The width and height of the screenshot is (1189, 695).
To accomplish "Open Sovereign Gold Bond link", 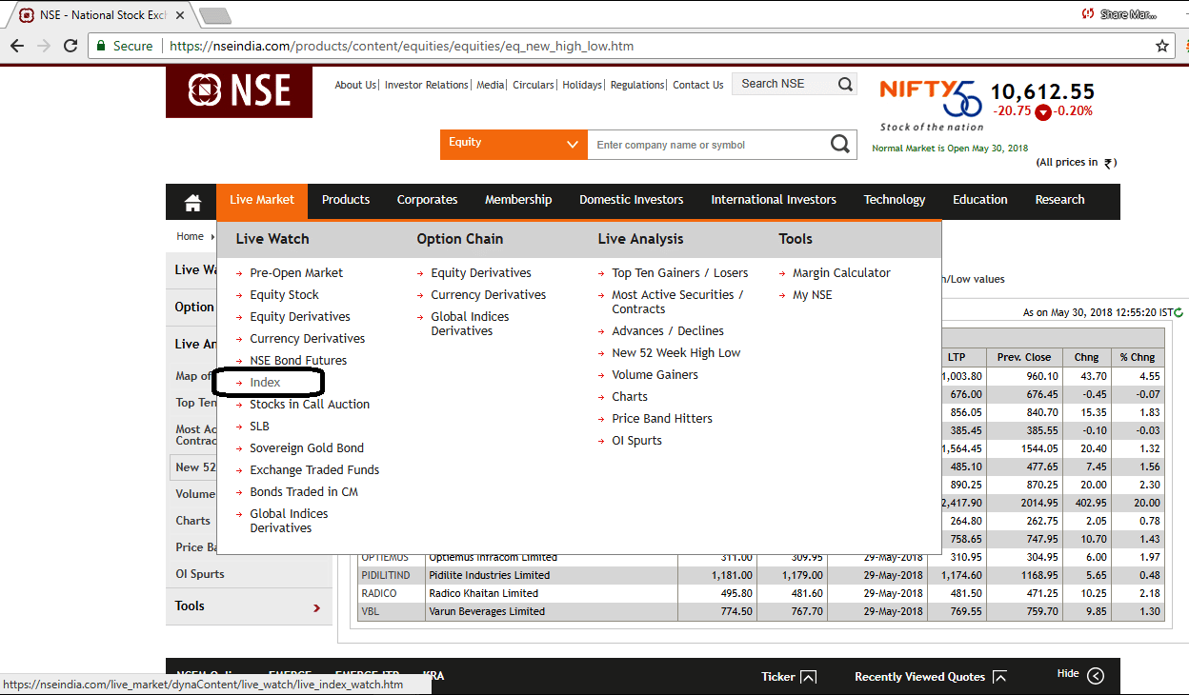I will (x=307, y=448).
